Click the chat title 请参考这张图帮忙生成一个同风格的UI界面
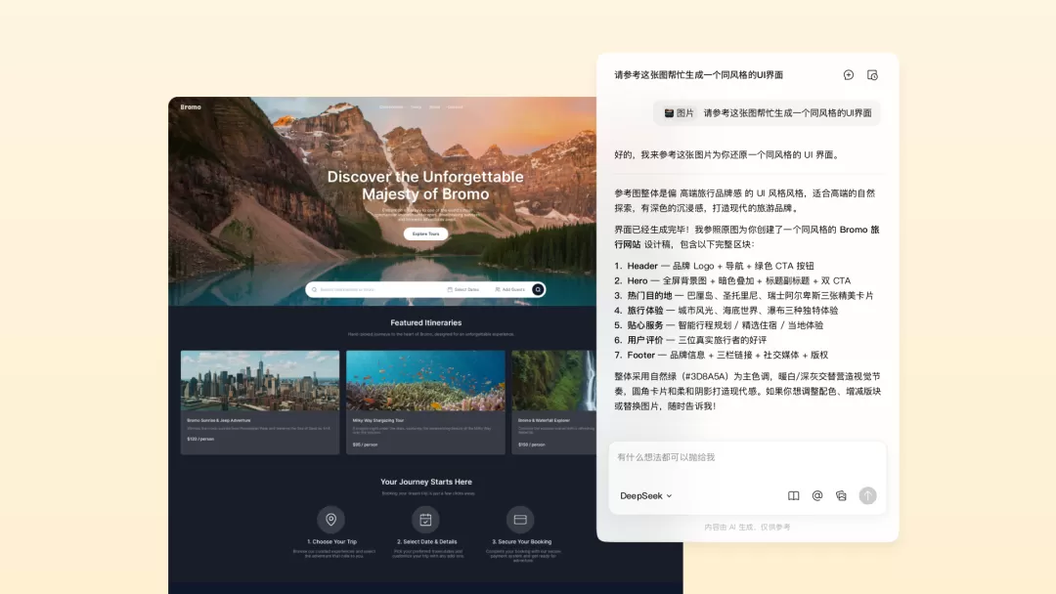The image size is (1056, 594). [698, 74]
